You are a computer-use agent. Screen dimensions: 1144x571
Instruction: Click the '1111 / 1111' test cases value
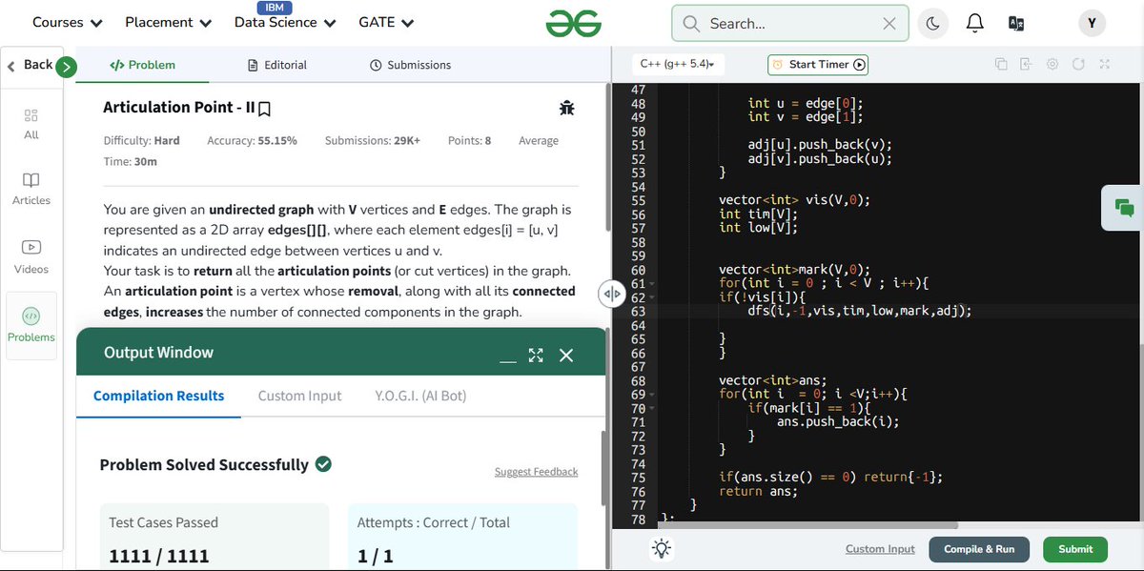(159, 556)
